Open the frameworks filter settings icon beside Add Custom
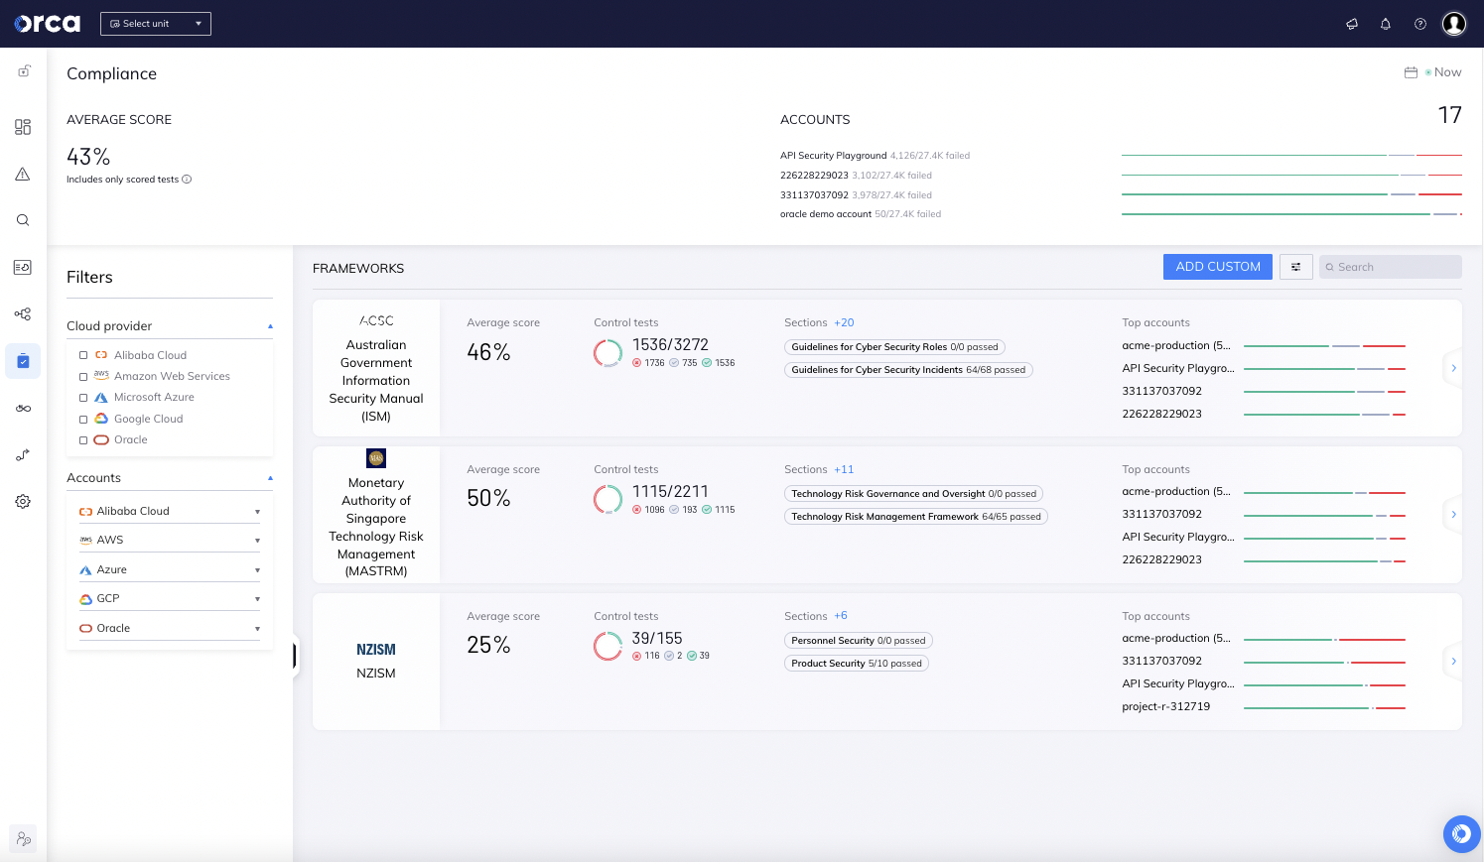The width and height of the screenshot is (1484, 862). point(1296,266)
